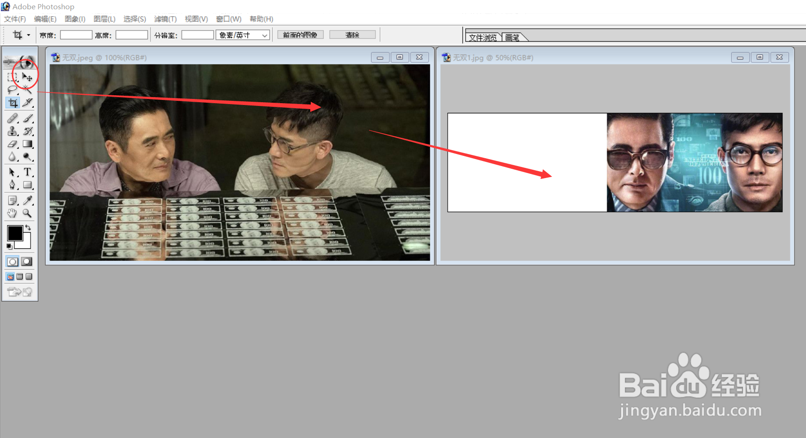Open the 编辑(E) menu
This screenshot has height=438, width=806.
(x=45, y=19)
